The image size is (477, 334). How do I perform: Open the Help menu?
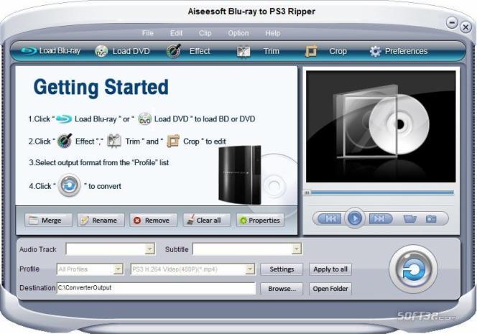(x=272, y=33)
